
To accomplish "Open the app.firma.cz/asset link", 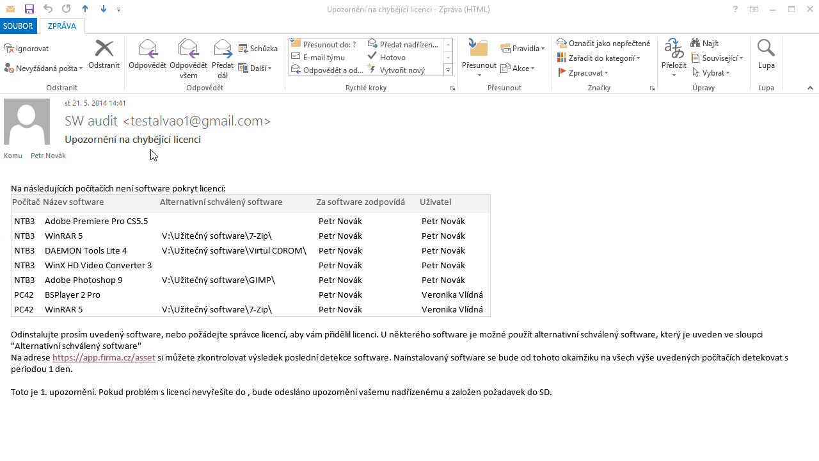I will [104, 358].
